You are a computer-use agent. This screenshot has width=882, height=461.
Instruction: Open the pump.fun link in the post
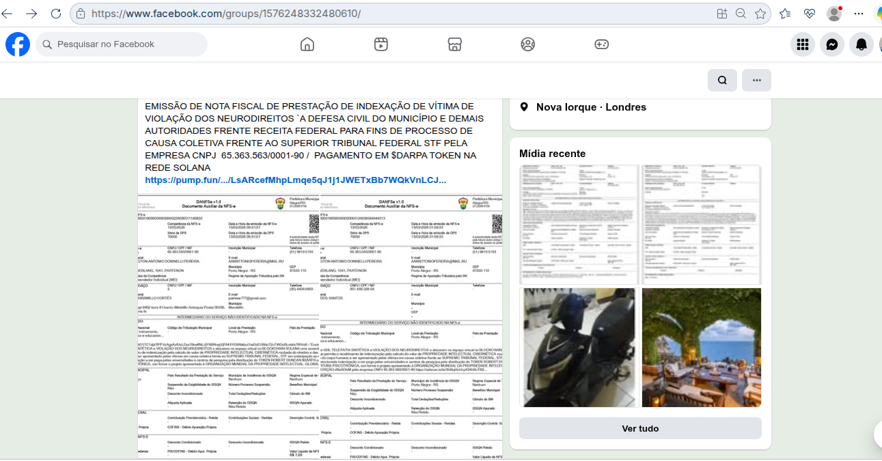click(296, 180)
